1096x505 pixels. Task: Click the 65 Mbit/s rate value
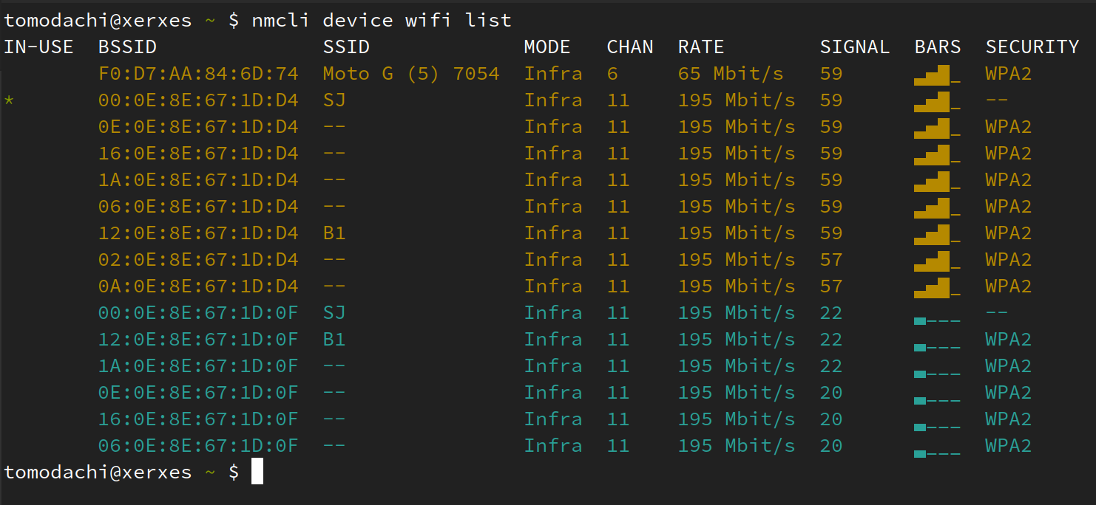[x=730, y=74]
